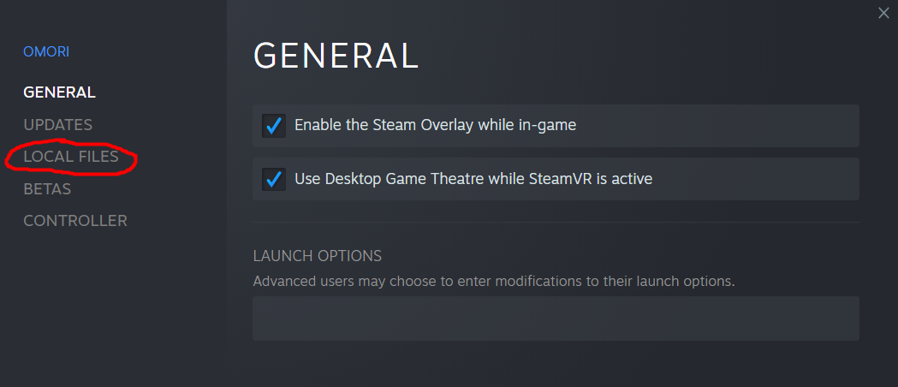Click the "Enable the Steam Overlay while in-game" label
The height and width of the screenshot is (387, 898).
435,126
